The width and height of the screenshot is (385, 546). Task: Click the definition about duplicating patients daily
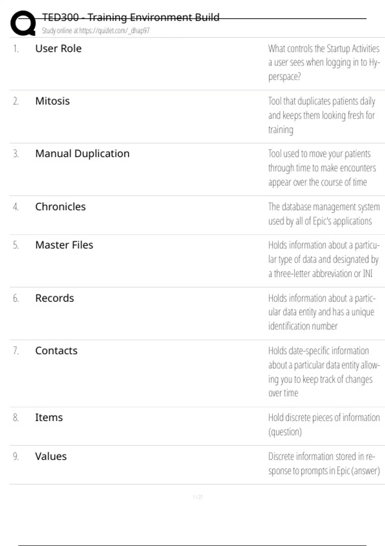[x=321, y=115]
